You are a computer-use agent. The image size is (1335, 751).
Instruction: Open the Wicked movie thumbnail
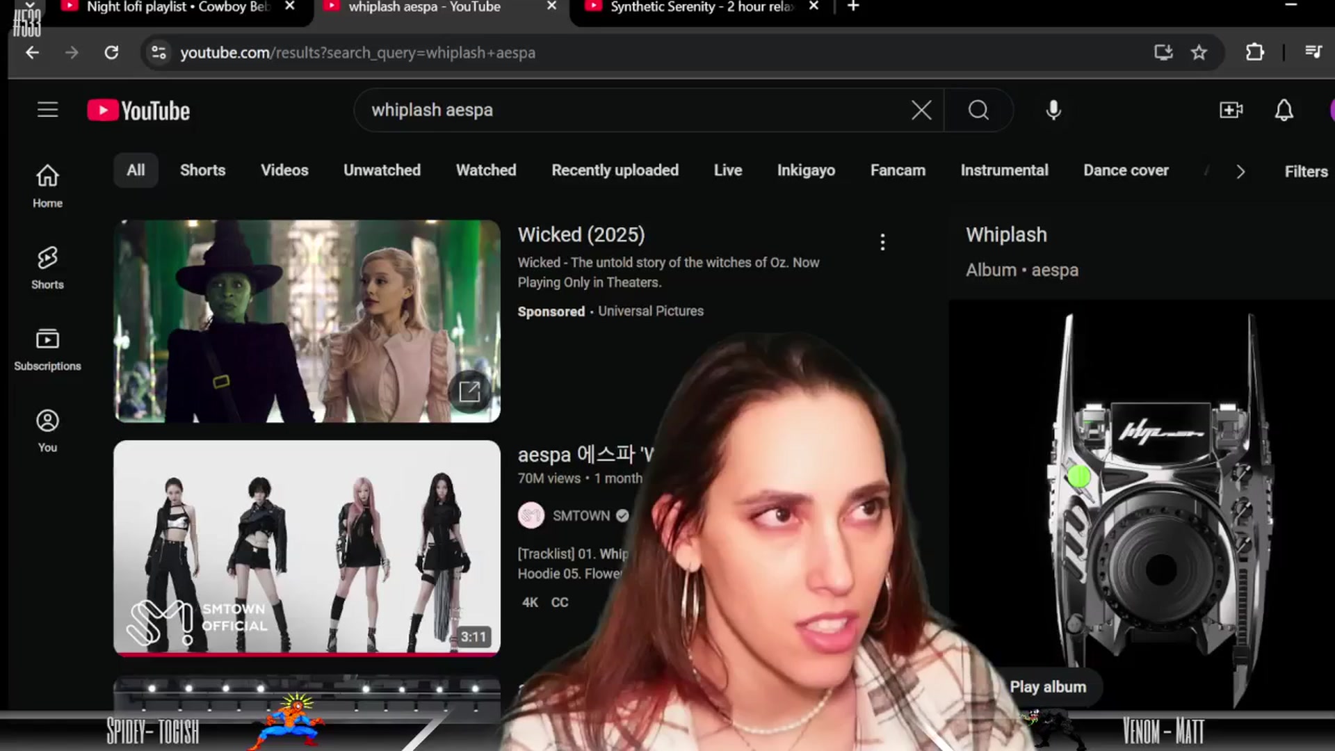pyautogui.click(x=307, y=321)
